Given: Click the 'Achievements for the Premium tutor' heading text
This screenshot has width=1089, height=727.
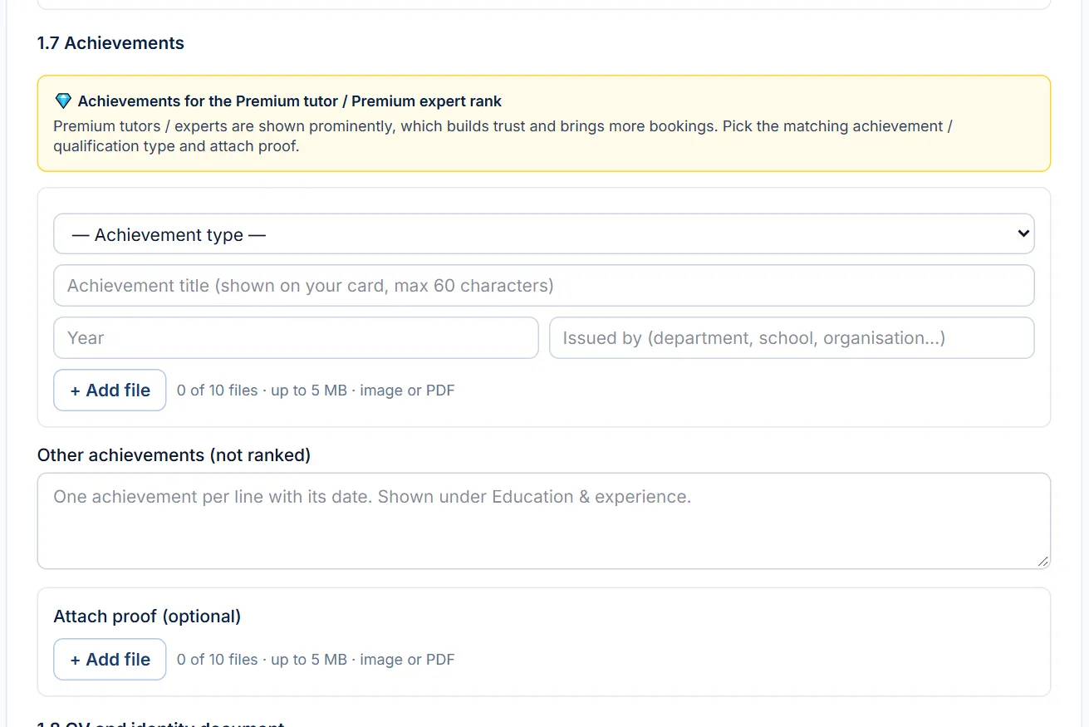Looking at the screenshot, I should 290,101.
